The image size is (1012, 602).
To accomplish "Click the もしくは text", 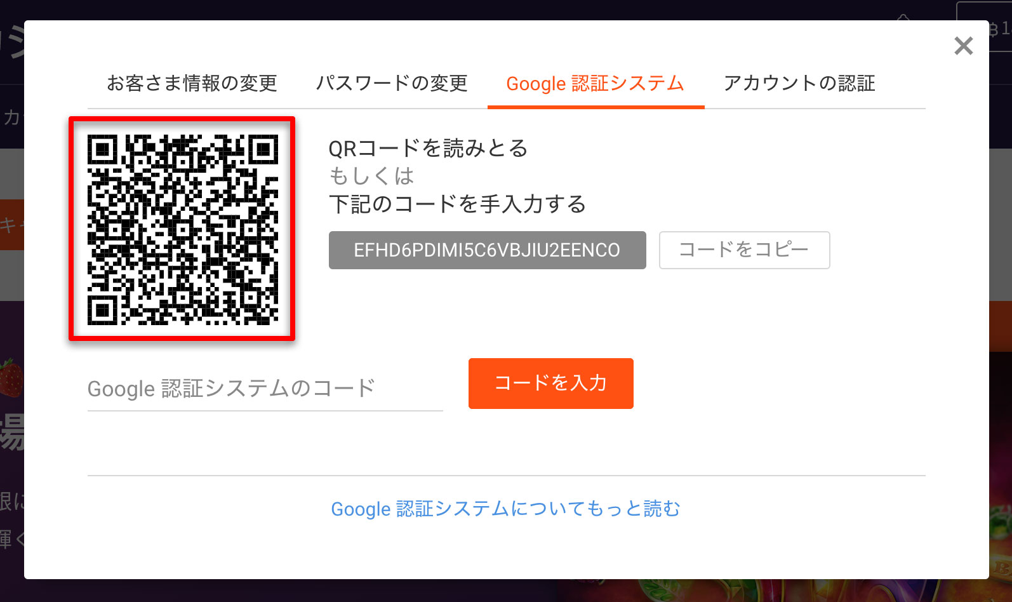I will tap(371, 176).
